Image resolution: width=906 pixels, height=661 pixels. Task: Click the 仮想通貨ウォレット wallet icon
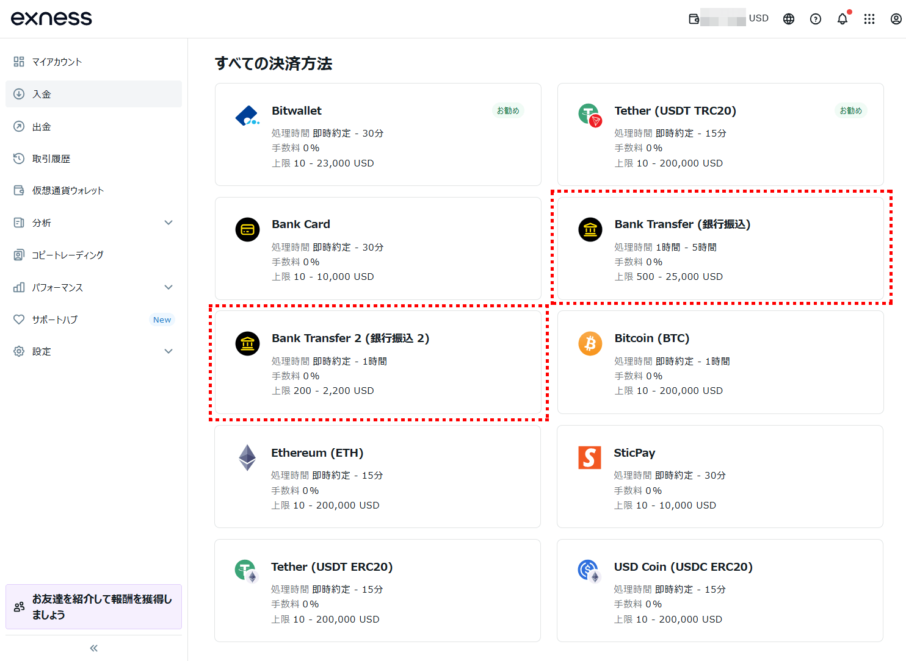(19, 190)
